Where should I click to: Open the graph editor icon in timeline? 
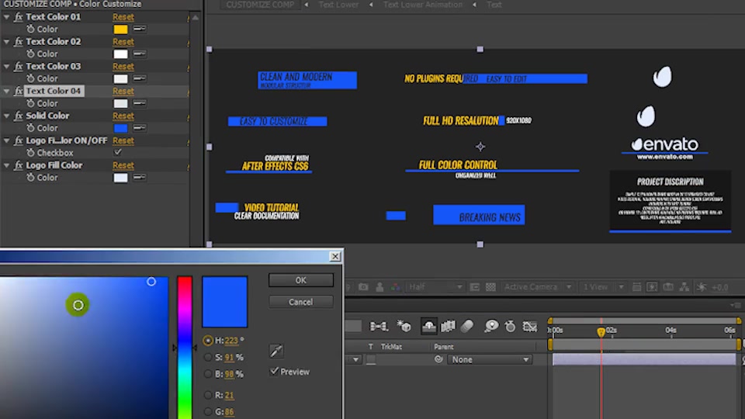[x=530, y=326]
